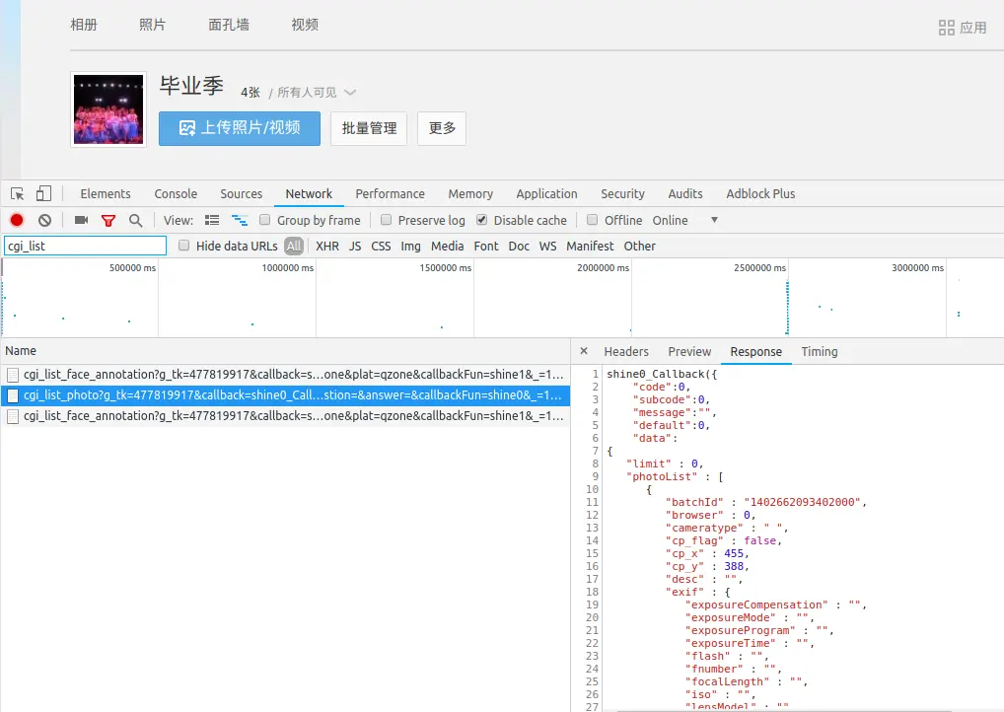
Task: Open the Audits tab
Action: pyautogui.click(x=685, y=194)
